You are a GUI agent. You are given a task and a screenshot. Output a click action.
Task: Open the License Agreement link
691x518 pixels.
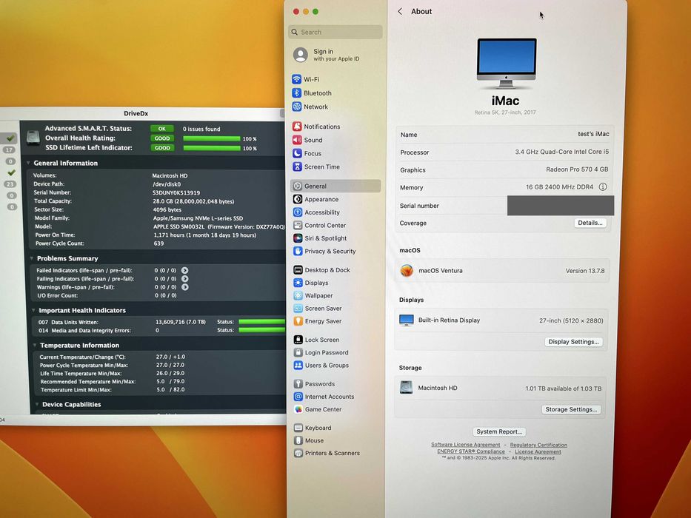tap(538, 451)
